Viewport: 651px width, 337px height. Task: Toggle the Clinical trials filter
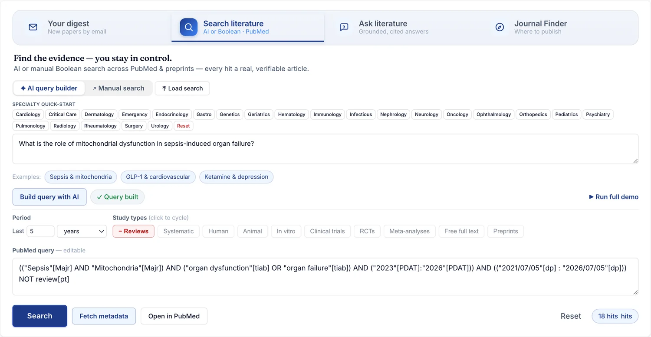[328, 231]
